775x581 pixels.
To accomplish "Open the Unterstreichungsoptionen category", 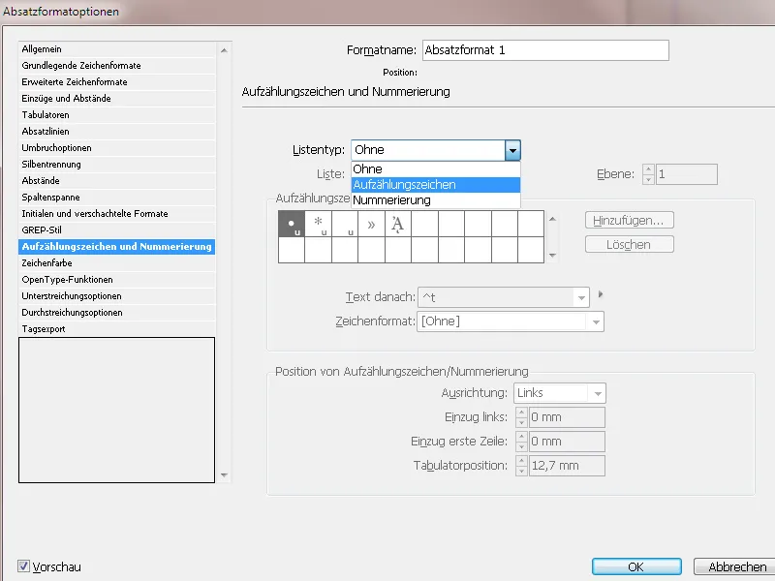I will [x=117, y=296].
